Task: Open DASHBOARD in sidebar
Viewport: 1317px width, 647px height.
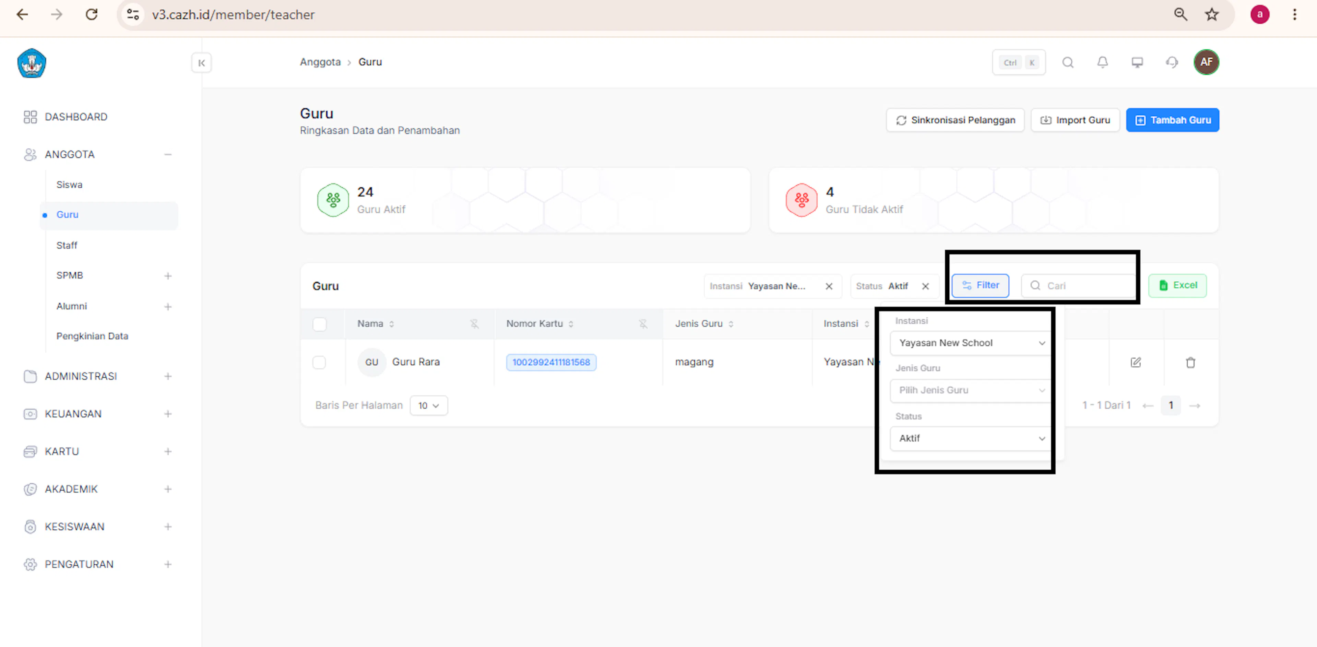Action: [x=76, y=117]
